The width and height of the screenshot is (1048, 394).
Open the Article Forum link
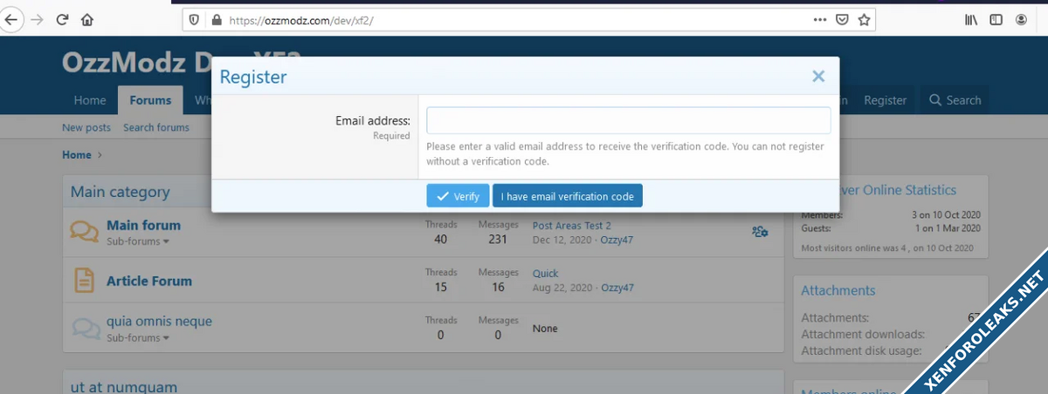pos(148,281)
